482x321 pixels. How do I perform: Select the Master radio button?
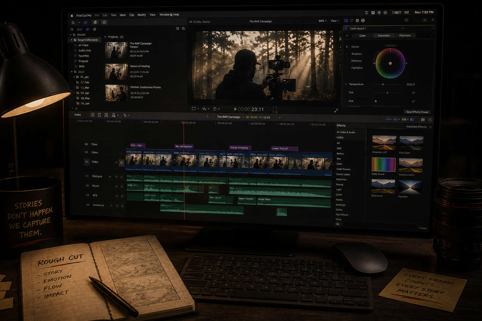pyautogui.click(x=347, y=47)
